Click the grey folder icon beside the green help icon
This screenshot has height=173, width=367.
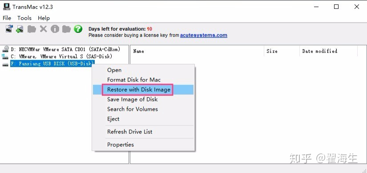[66, 29]
